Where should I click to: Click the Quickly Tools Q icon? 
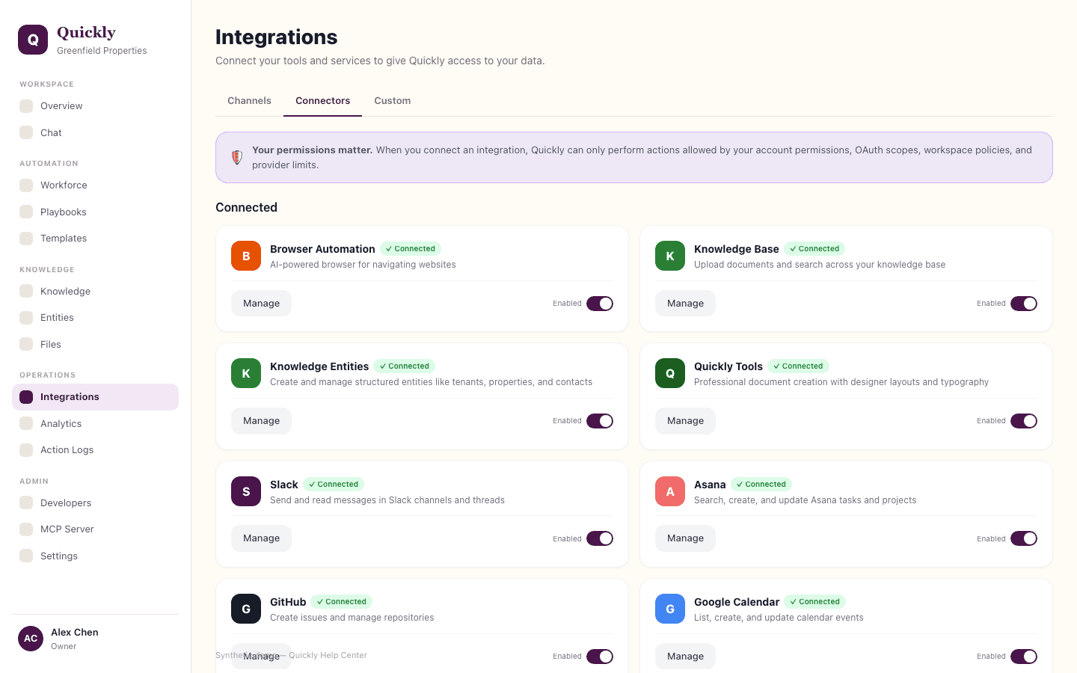(670, 373)
